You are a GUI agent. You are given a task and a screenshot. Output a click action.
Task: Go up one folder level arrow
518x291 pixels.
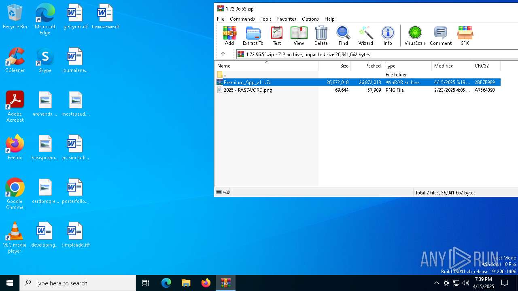pos(223,54)
